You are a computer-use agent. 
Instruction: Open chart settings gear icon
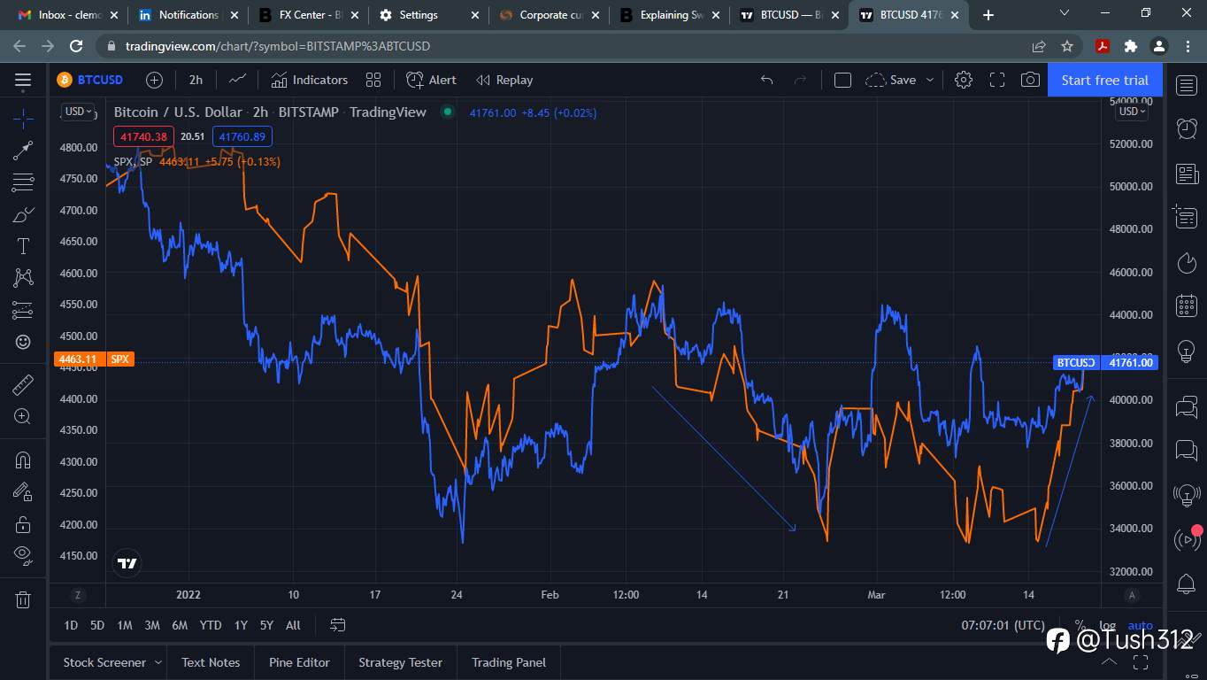coord(964,80)
